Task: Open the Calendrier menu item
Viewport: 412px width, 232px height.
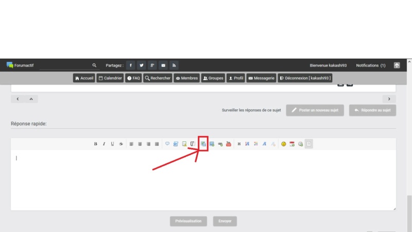Action: (110, 78)
